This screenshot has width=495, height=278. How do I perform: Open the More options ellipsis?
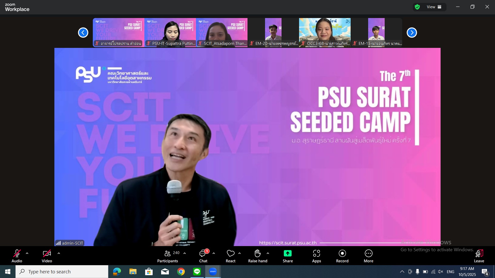click(368, 254)
